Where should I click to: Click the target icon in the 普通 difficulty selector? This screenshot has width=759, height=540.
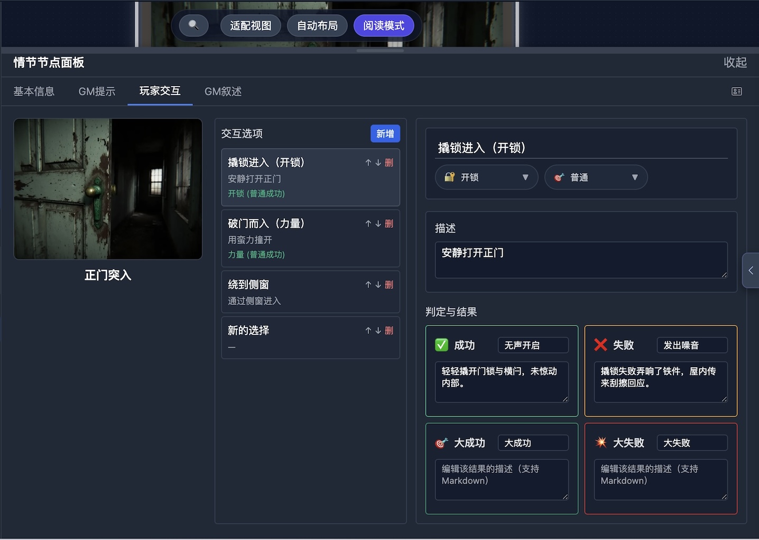(x=559, y=177)
